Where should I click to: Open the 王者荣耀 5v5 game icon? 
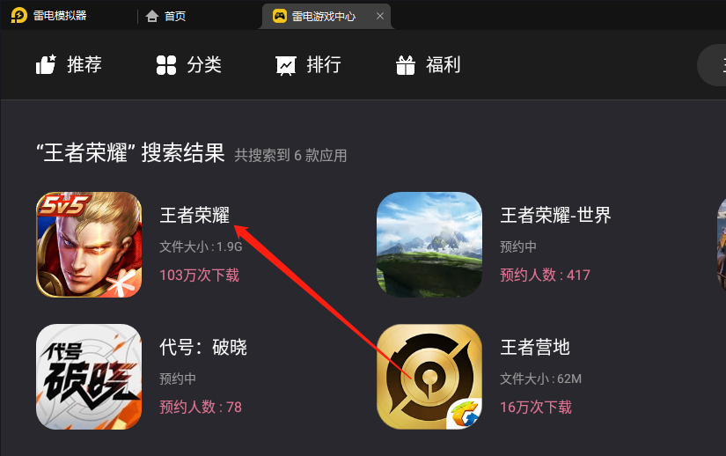[89, 245]
